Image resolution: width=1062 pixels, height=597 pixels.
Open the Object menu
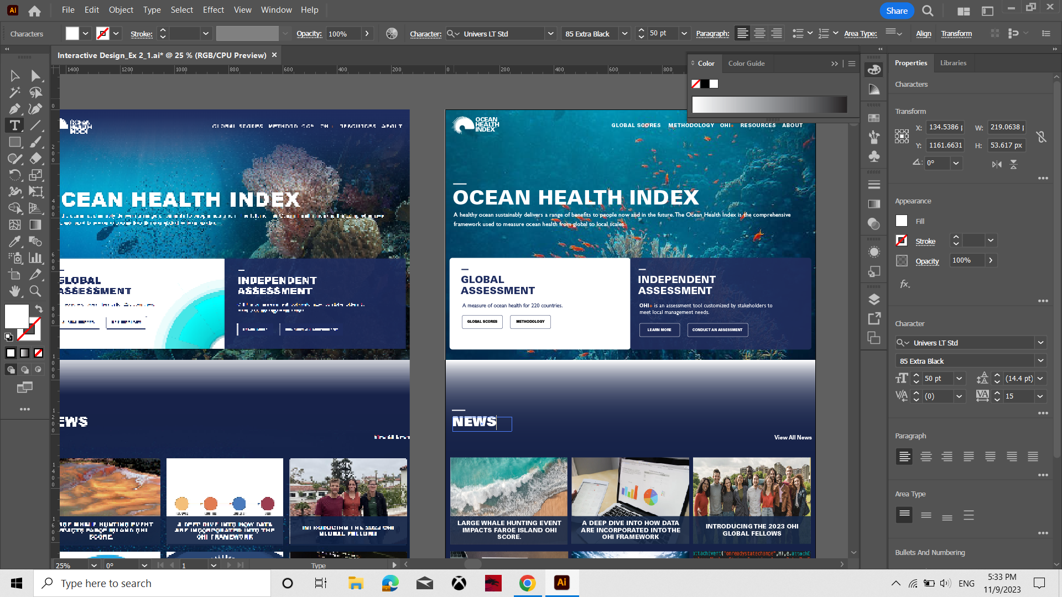click(121, 10)
